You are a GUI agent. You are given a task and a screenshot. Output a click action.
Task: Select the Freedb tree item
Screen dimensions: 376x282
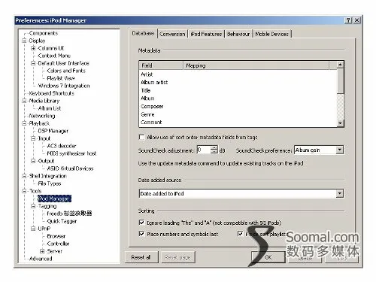coord(69,214)
